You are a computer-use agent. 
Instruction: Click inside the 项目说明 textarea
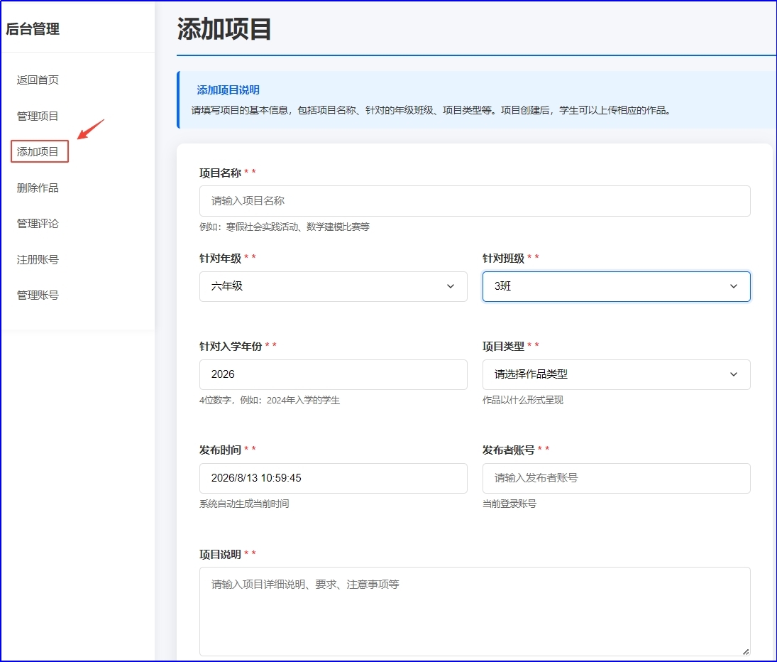475,612
